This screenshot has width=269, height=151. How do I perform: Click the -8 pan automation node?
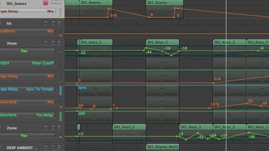(x=258, y=51)
